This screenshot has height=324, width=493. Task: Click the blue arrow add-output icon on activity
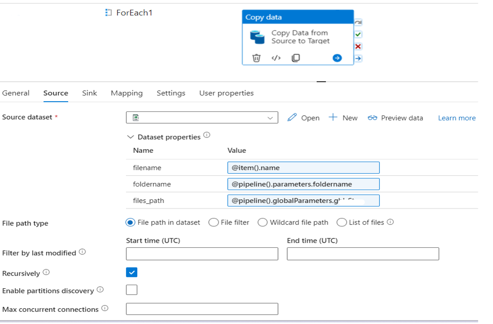click(337, 58)
